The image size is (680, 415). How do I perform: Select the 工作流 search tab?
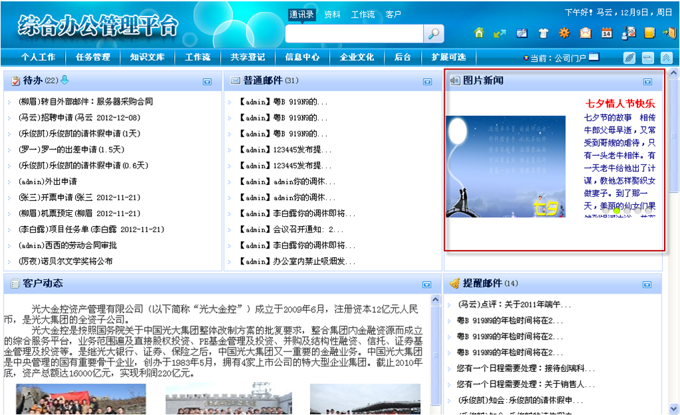(363, 15)
